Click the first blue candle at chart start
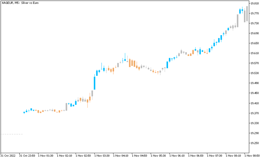This screenshot has height=159, width=263. point(24,113)
